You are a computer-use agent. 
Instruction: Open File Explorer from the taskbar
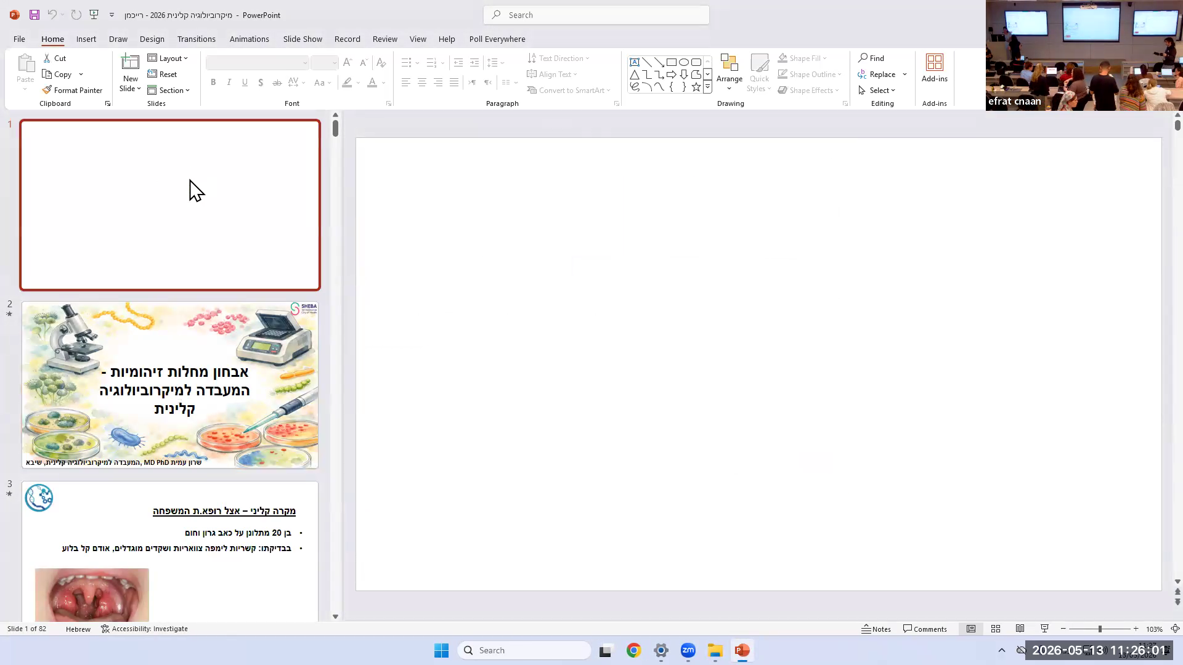[715, 650]
